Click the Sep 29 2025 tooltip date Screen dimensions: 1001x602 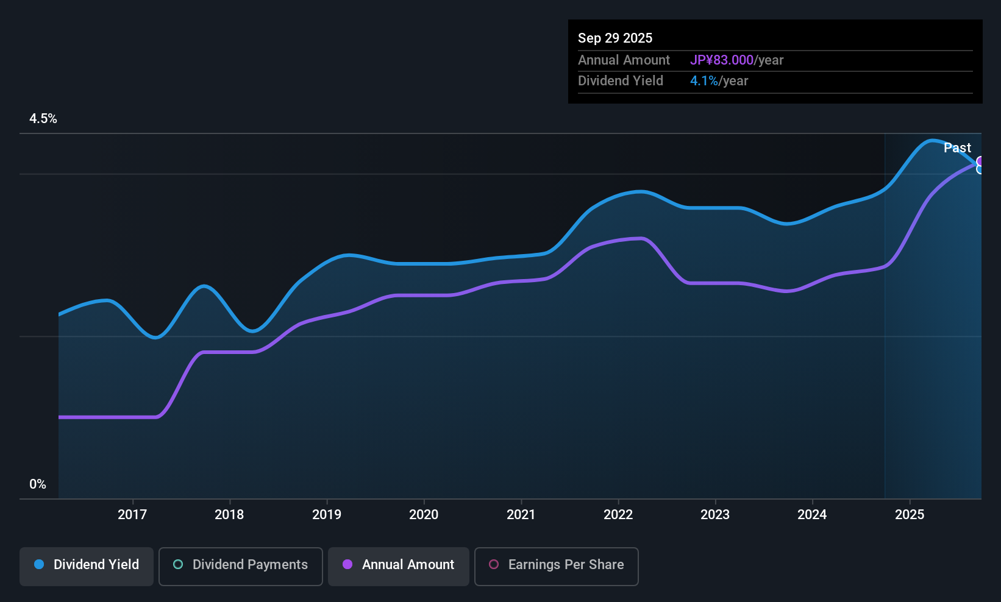(615, 38)
